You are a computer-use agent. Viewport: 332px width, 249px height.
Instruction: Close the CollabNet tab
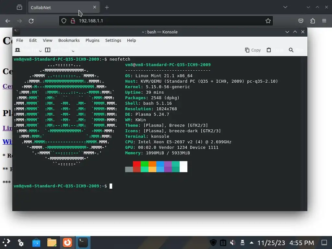point(95,7)
